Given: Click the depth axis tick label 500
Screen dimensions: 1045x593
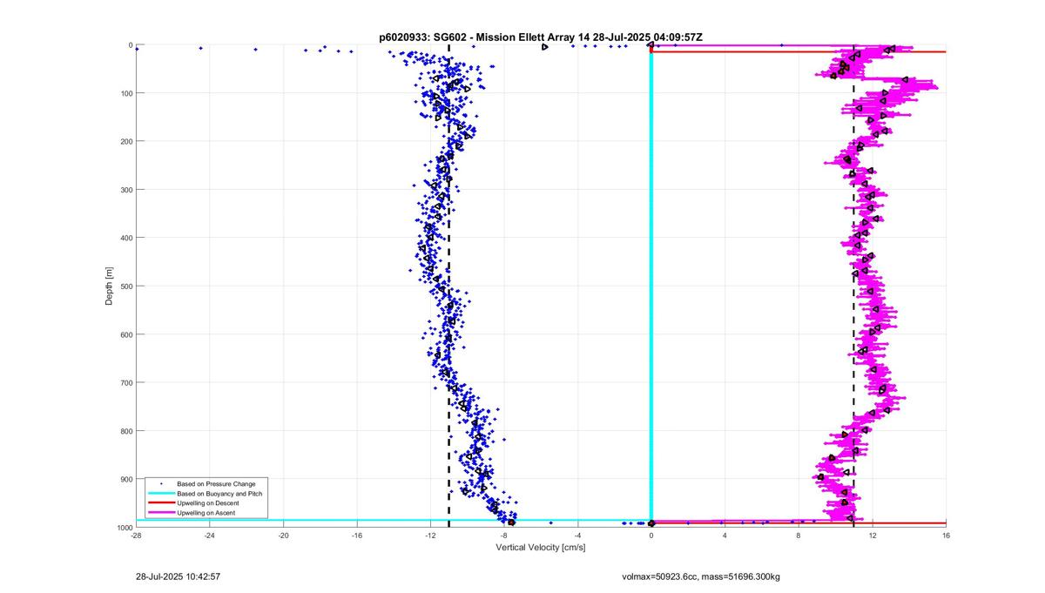Looking at the screenshot, I should [x=126, y=286].
